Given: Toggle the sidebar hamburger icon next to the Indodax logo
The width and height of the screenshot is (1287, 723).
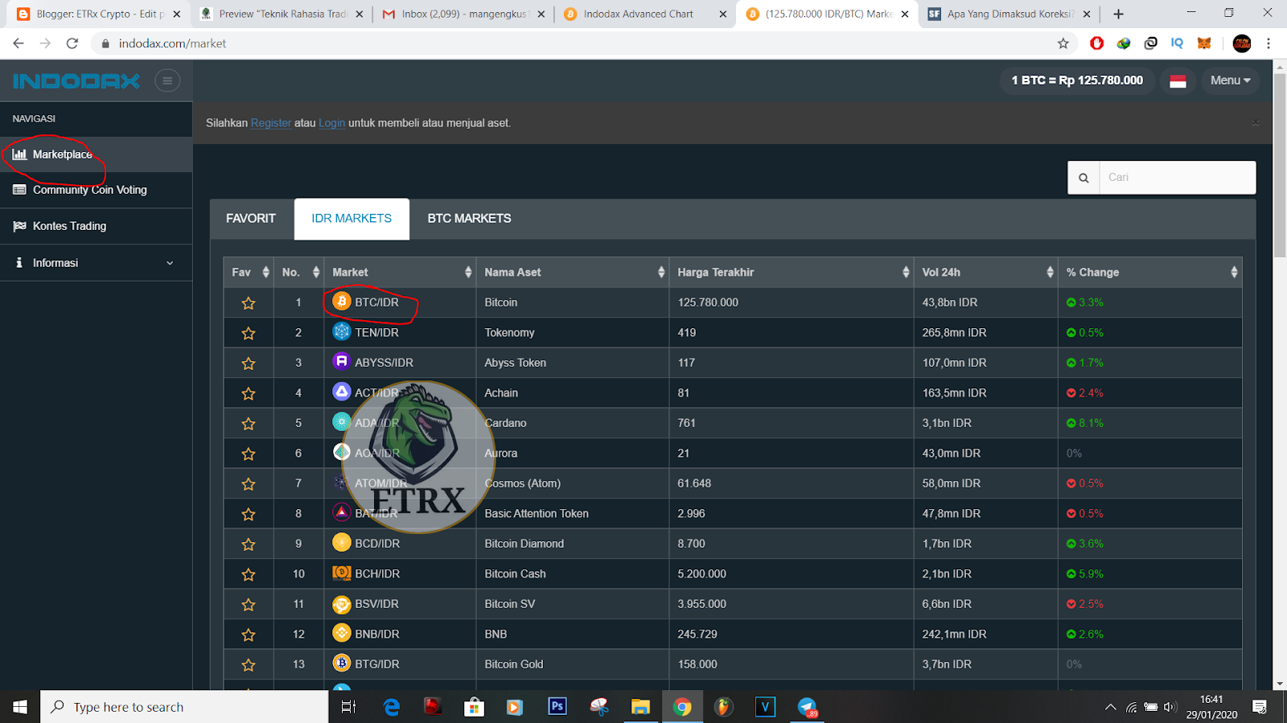Looking at the screenshot, I should pos(167,80).
